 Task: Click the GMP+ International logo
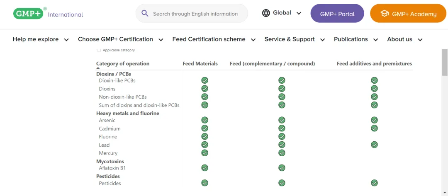(x=48, y=13)
